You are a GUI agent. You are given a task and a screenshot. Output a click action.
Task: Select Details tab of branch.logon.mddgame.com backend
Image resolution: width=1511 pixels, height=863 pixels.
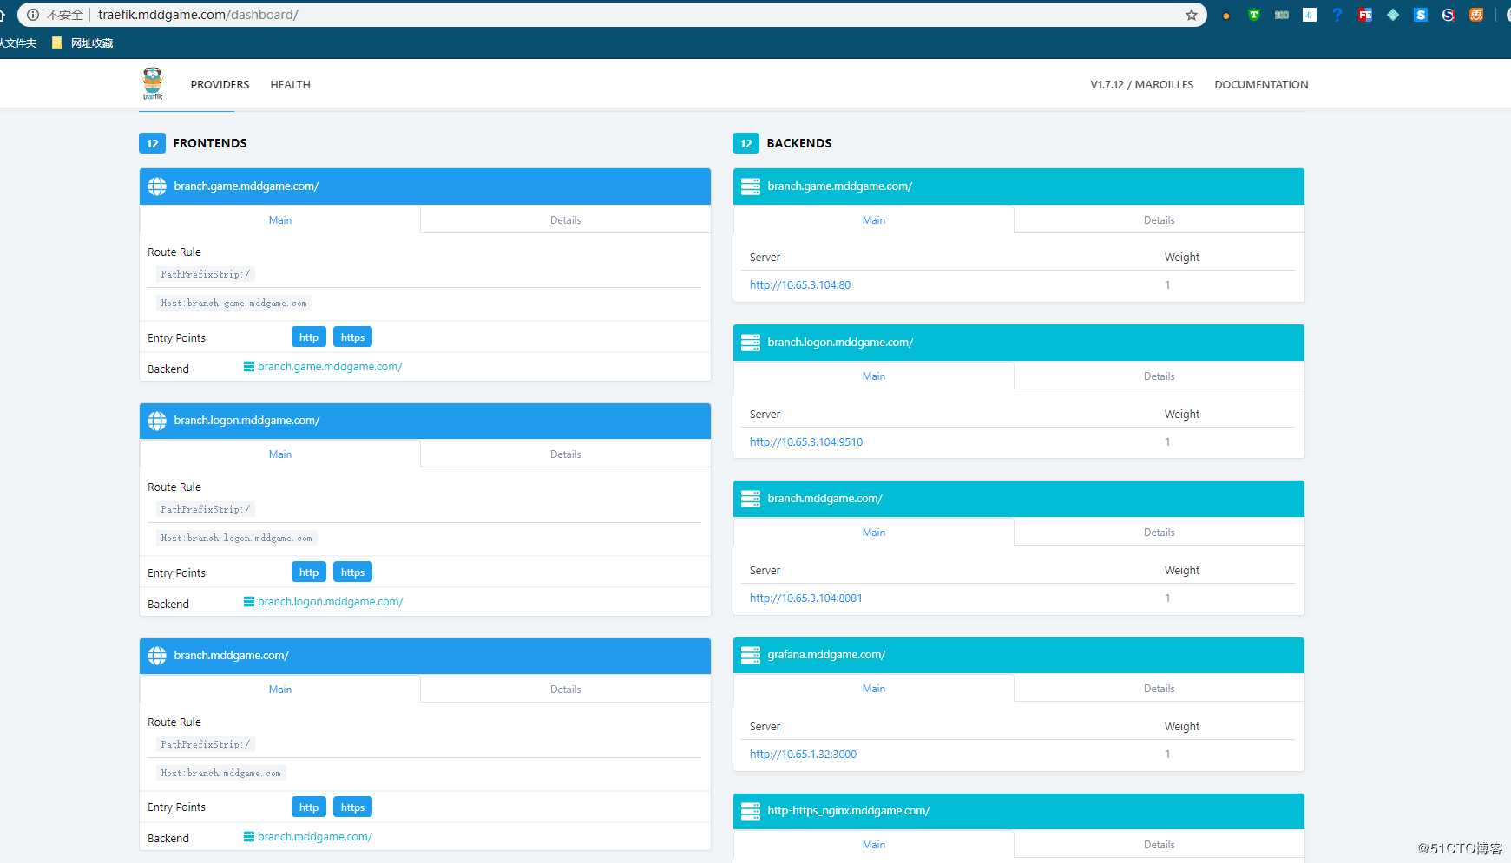(1159, 376)
